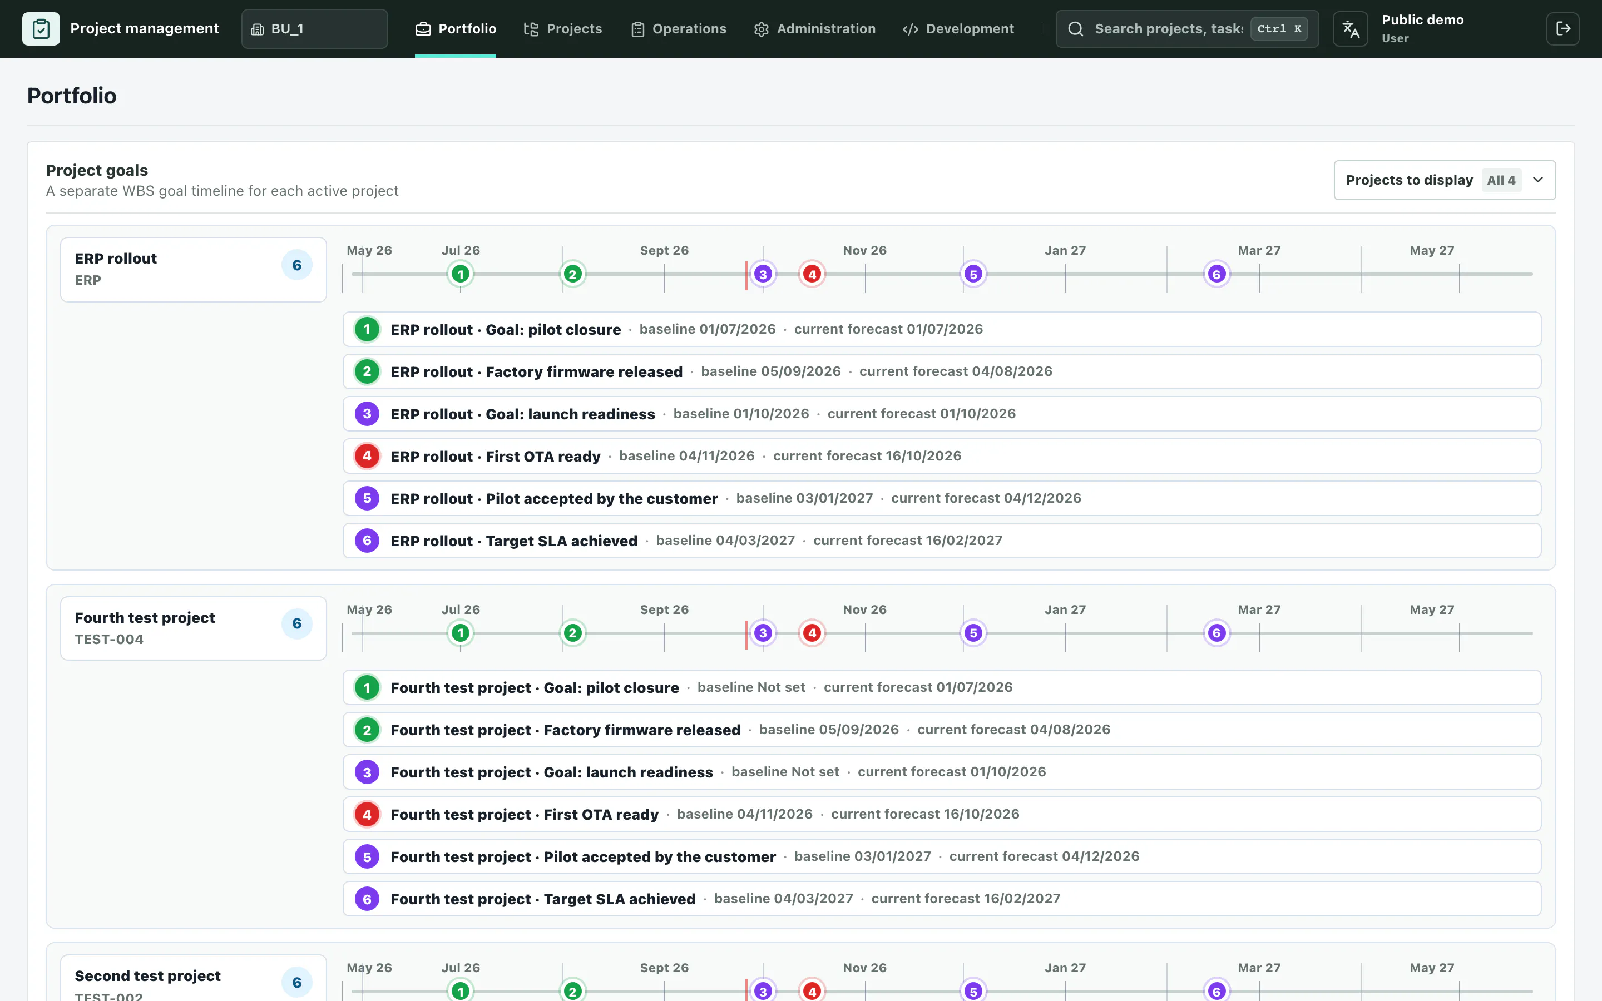Open Fourth test project Target SLA achieved row

(941, 899)
